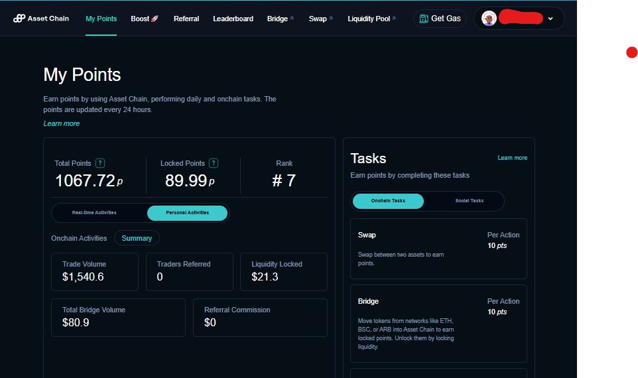Select the Summary tab
The image size is (638, 378).
click(137, 239)
